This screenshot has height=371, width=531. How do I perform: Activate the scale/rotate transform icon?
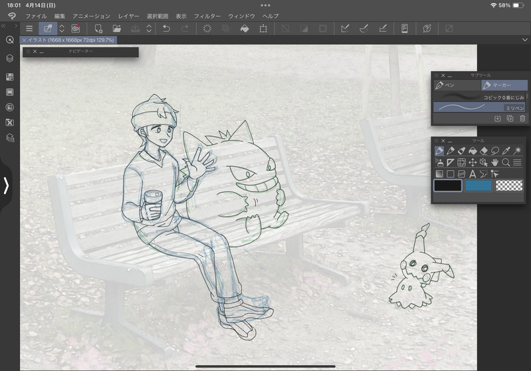tap(263, 29)
